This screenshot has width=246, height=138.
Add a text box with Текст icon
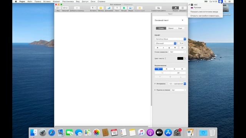click(117, 8)
